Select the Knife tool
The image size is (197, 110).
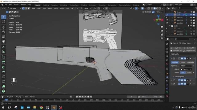pyautogui.click(x=4, y=82)
